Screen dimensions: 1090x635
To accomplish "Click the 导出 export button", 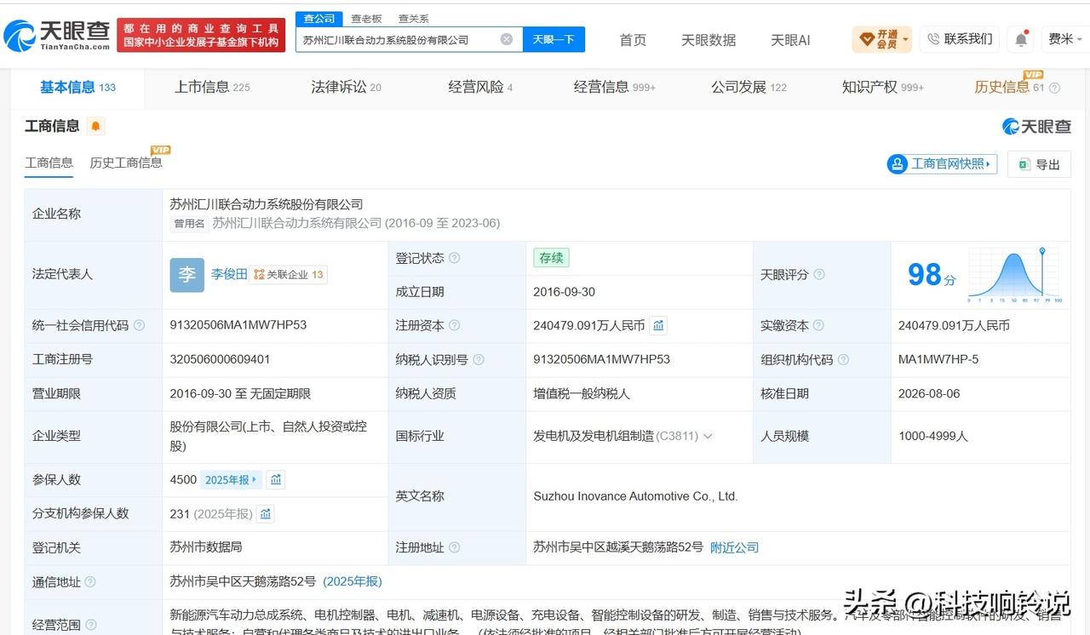I will pos(1039,163).
